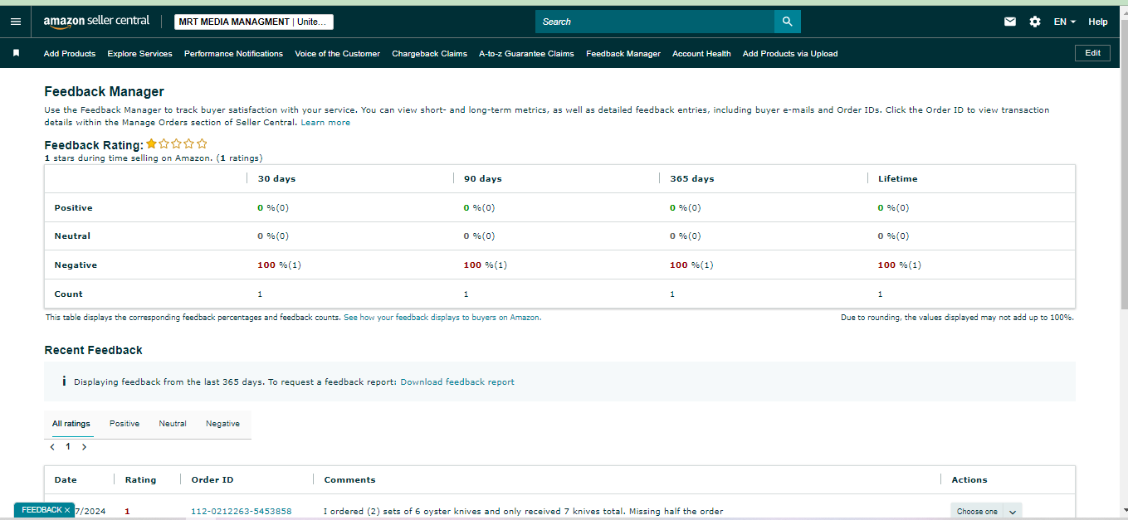Viewport: 1128px width, 520px height.
Task: Open the settings gear icon
Action: coord(1035,22)
